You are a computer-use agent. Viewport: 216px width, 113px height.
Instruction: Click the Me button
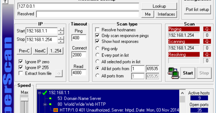point(148,14)
